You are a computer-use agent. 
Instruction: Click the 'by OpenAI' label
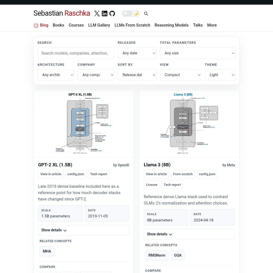coord(121,165)
